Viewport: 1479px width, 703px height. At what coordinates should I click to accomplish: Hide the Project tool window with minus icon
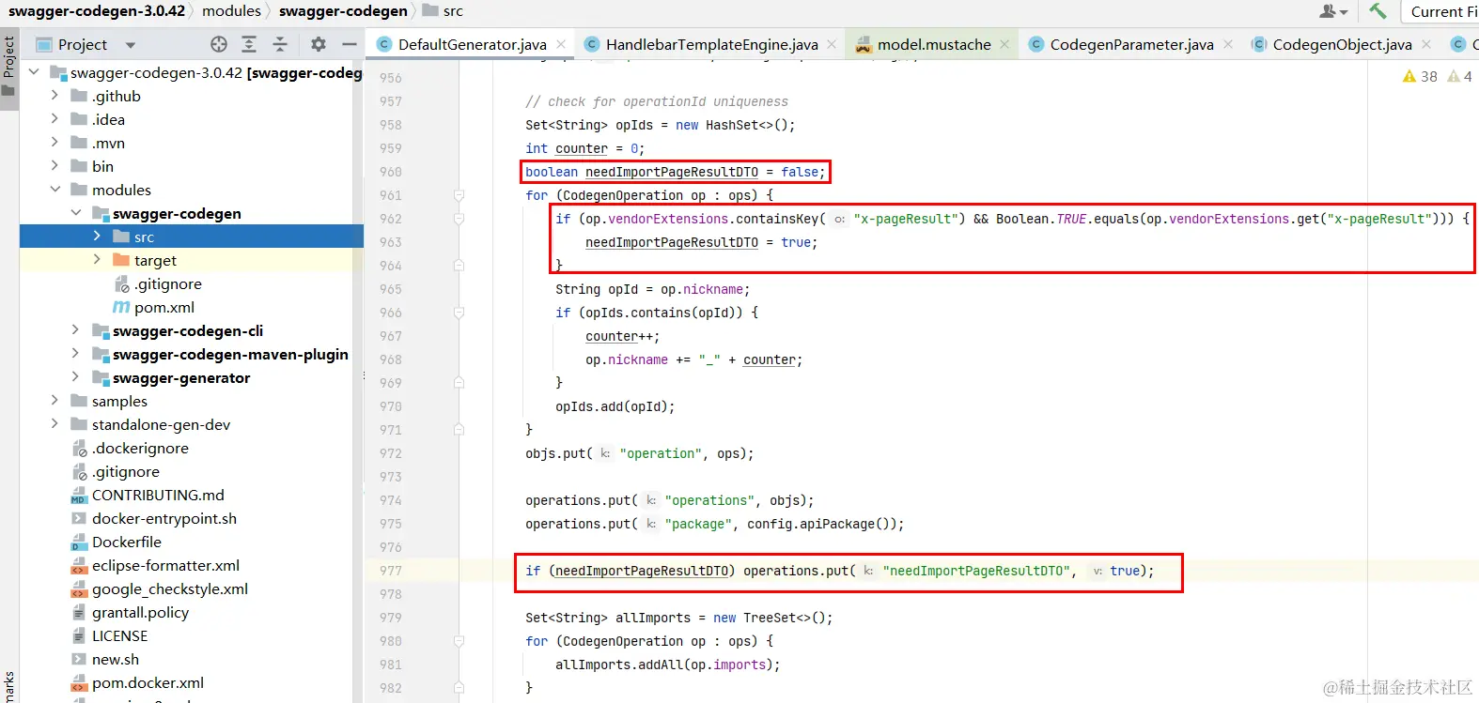[x=350, y=44]
